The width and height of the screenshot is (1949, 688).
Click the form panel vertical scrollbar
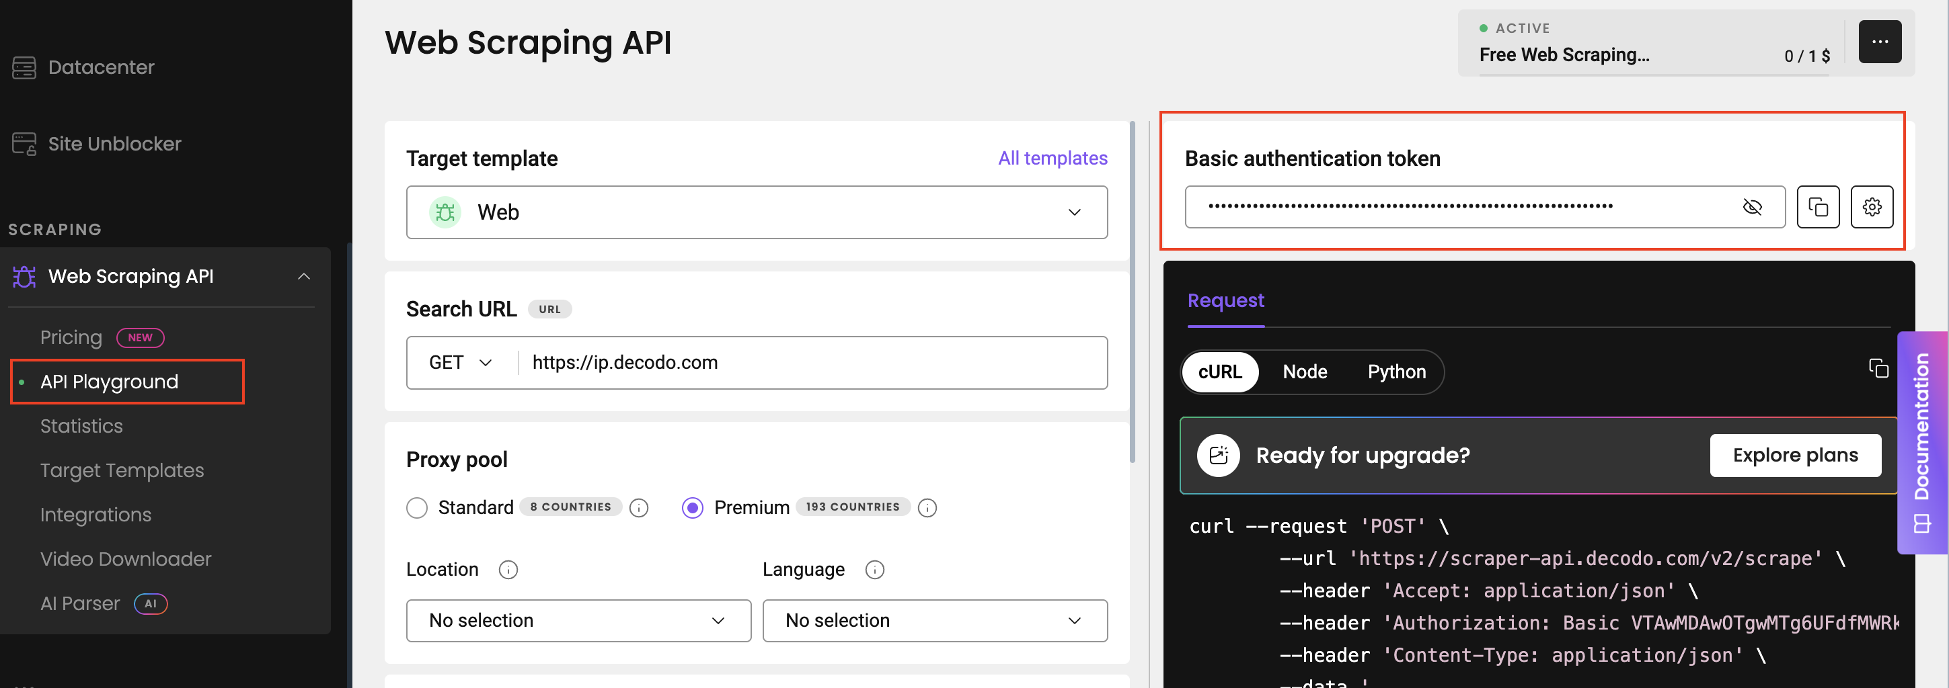1133,291
